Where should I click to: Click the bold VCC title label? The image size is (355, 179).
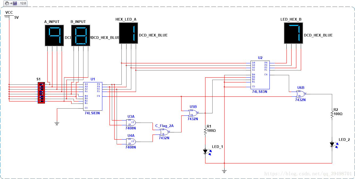coord(9,12)
